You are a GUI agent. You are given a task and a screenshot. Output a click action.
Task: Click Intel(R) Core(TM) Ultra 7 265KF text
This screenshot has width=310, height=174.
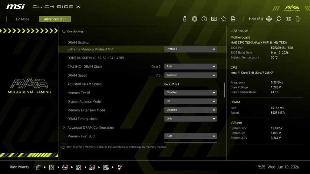coord(252,73)
